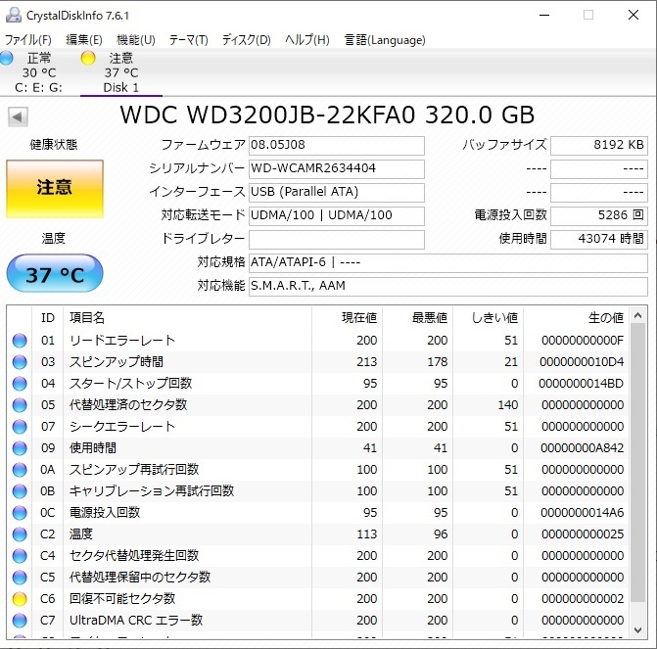The width and height of the screenshot is (657, 649).
Task: Click status circle for 07 シークエラーレート
Action: [20, 427]
